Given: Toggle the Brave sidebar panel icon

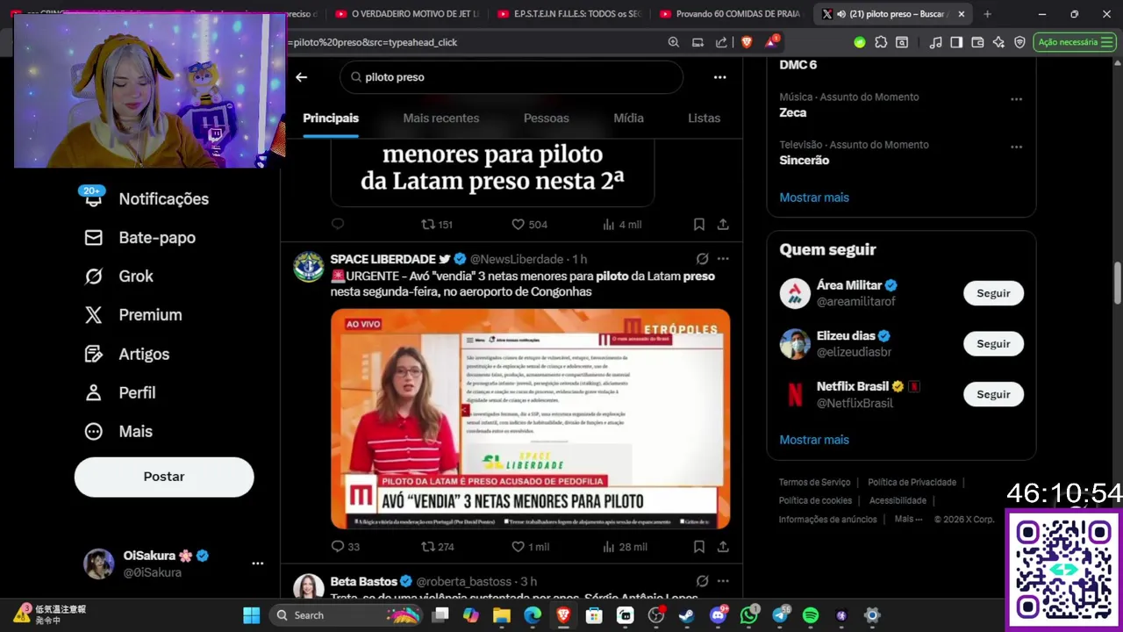Looking at the screenshot, I should [956, 42].
